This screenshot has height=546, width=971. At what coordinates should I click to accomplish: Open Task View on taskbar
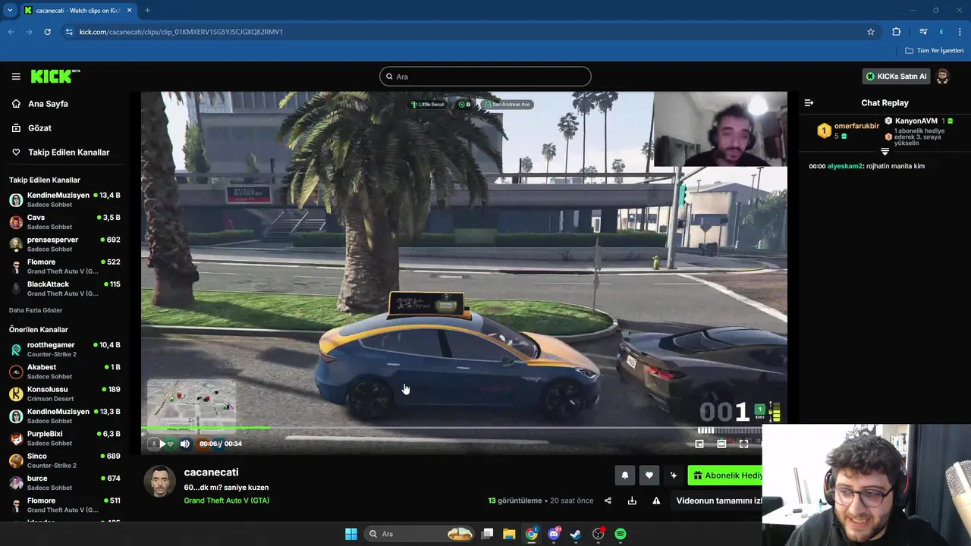pos(488,534)
